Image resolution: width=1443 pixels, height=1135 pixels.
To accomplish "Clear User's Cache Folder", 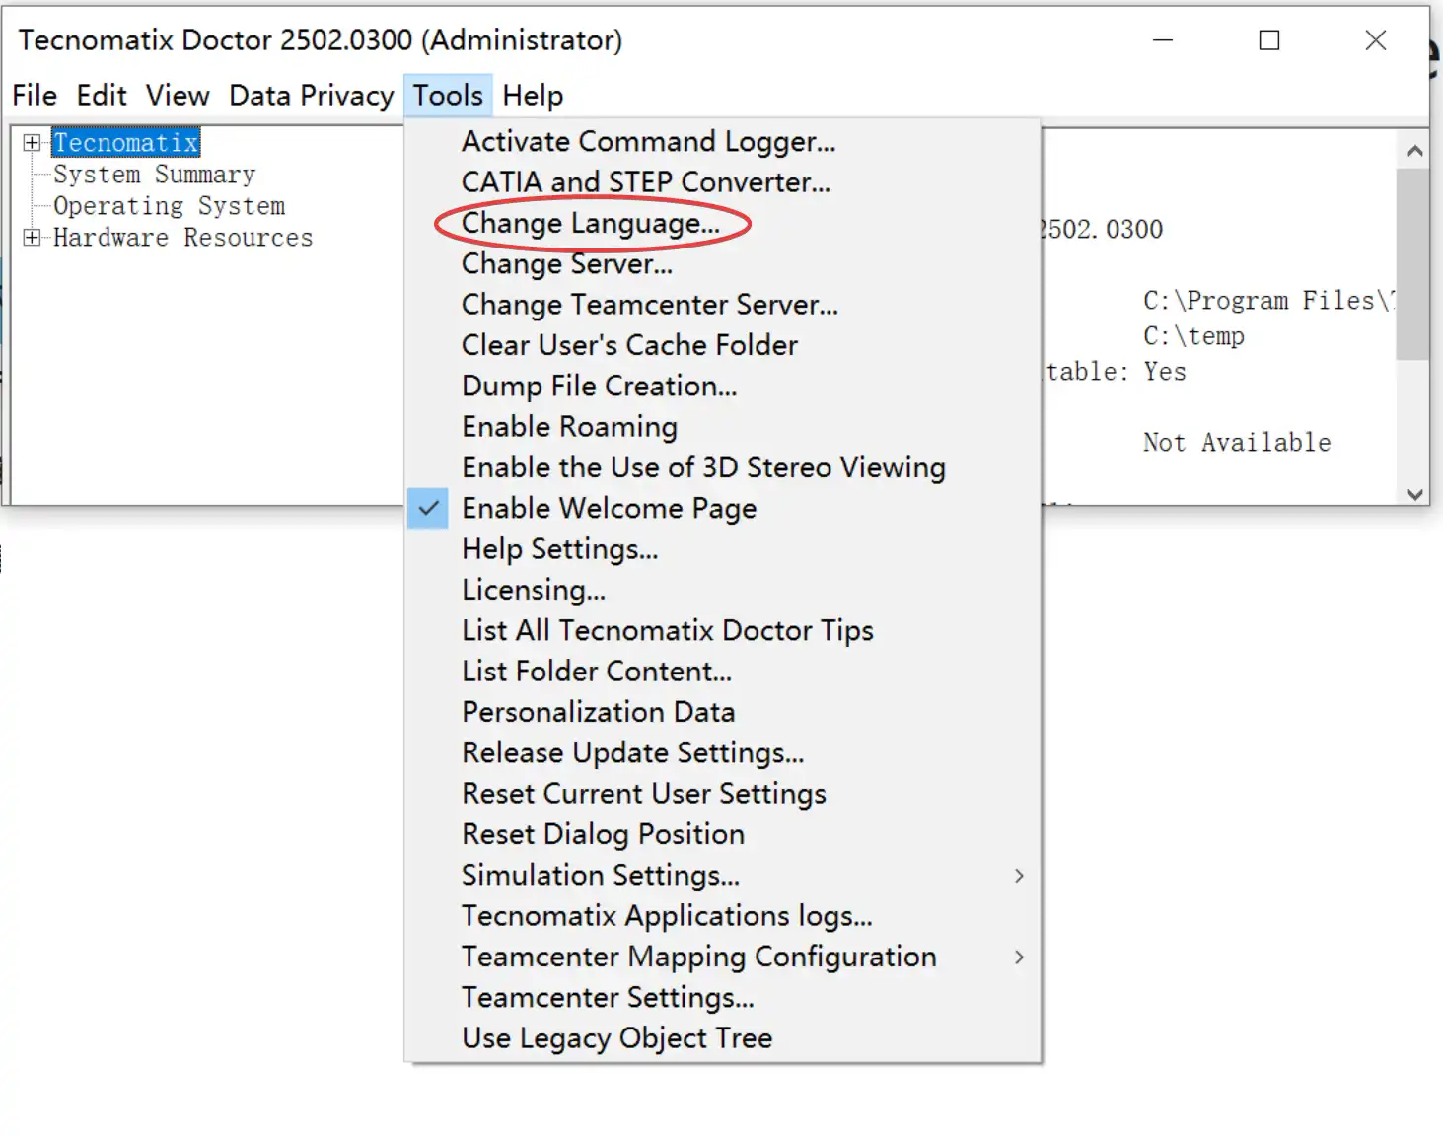I will 723,345.
